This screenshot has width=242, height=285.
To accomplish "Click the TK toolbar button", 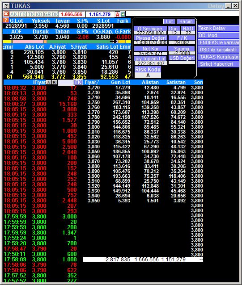I will point(31,14).
